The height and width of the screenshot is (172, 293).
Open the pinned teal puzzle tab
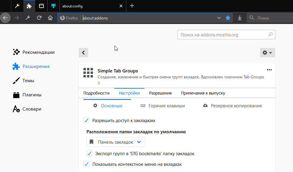54,6
